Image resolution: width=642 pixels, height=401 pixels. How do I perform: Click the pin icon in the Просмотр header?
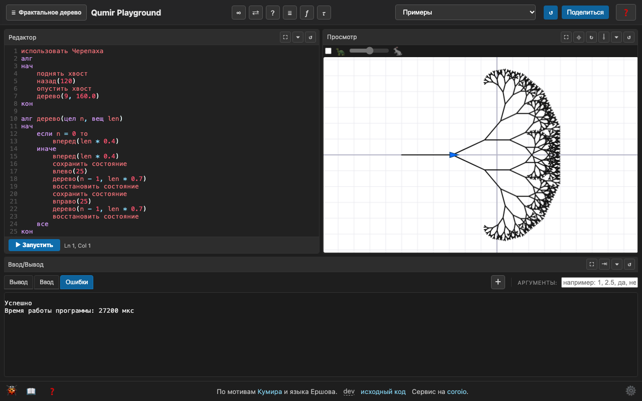click(604, 37)
